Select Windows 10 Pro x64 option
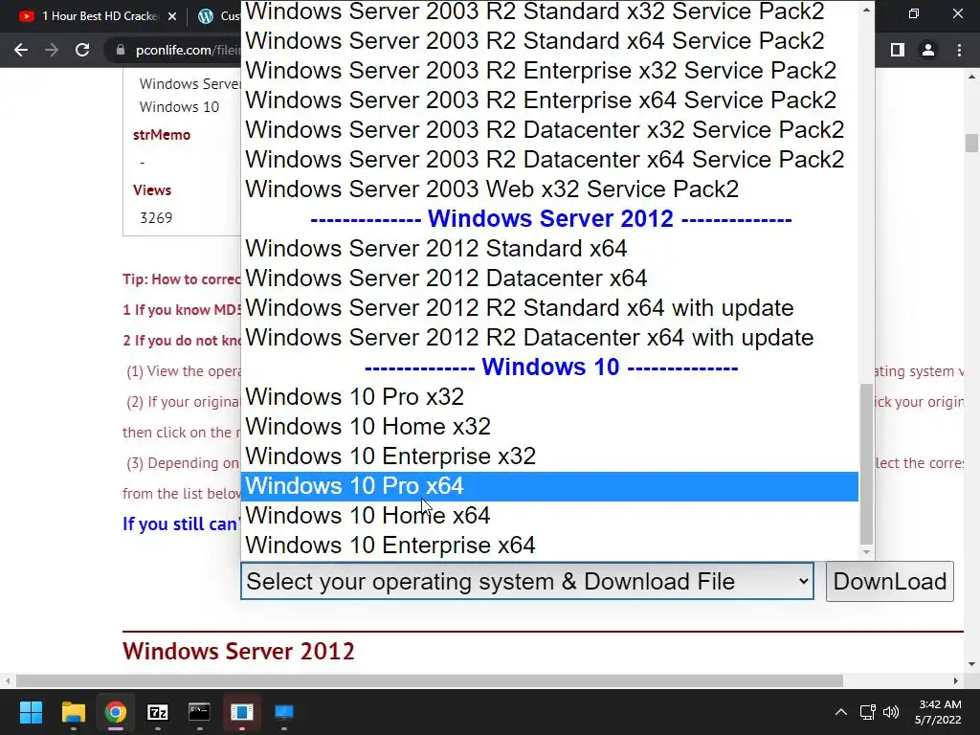The width and height of the screenshot is (980, 735). [x=549, y=486]
